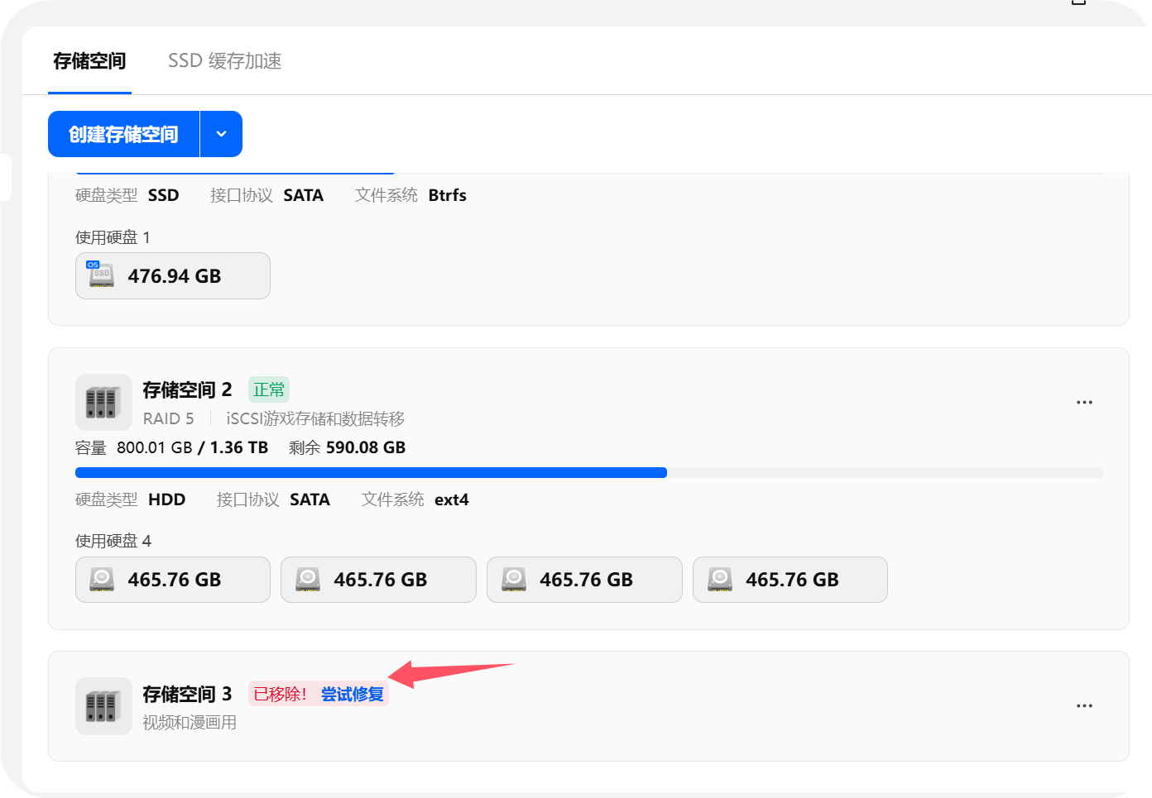Select the 476.94 GB SSD disk card
Screen dimensions: 1152x798
click(x=173, y=276)
